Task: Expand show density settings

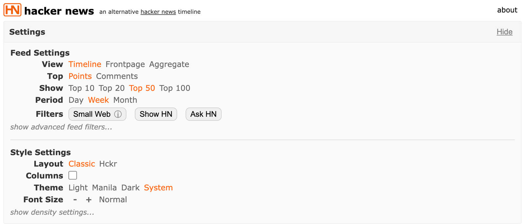Action: [x=52, y=212]
